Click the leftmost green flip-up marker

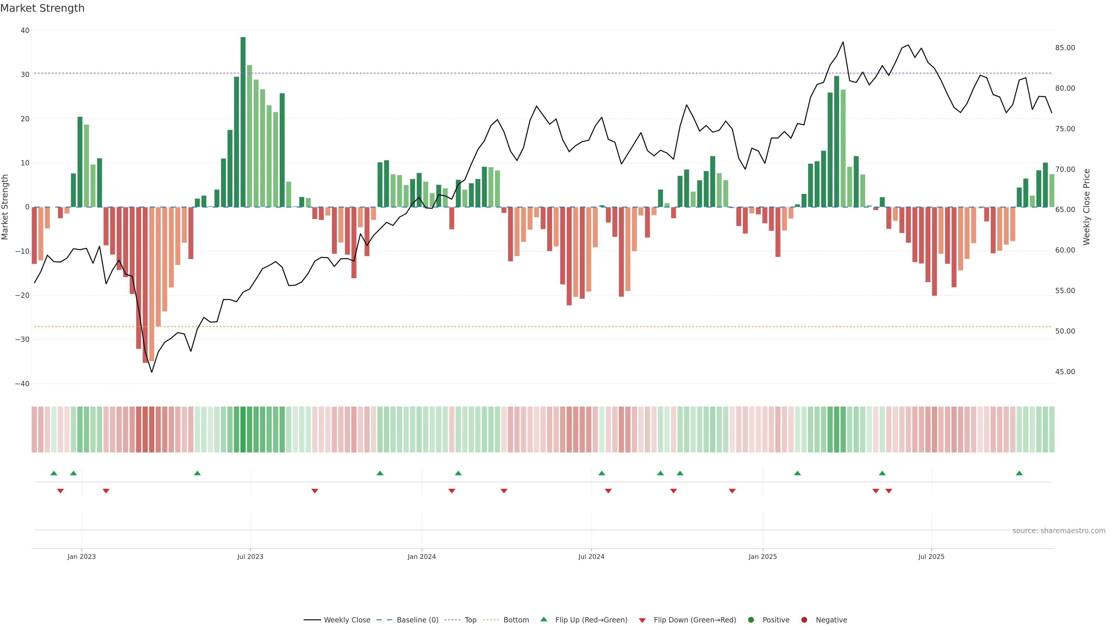[54, 473]
